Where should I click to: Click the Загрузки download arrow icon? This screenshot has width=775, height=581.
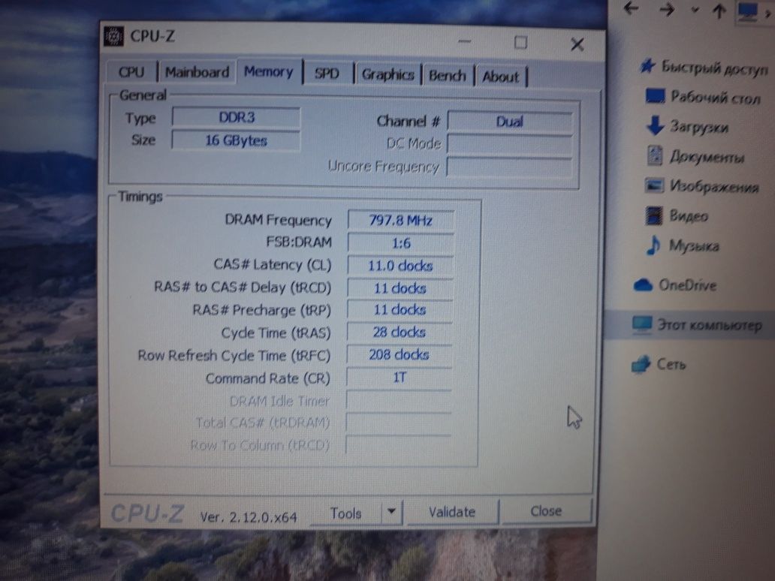tap(656, 125)
